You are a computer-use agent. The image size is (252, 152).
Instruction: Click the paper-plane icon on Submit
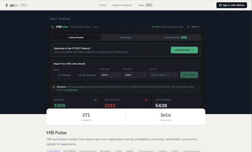(x=185, y=75)
